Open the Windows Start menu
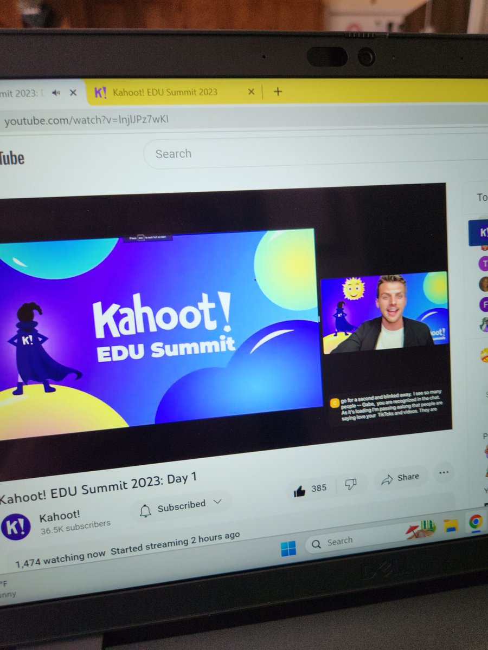This screenshot has height=650, width=488. pos(288,548)
